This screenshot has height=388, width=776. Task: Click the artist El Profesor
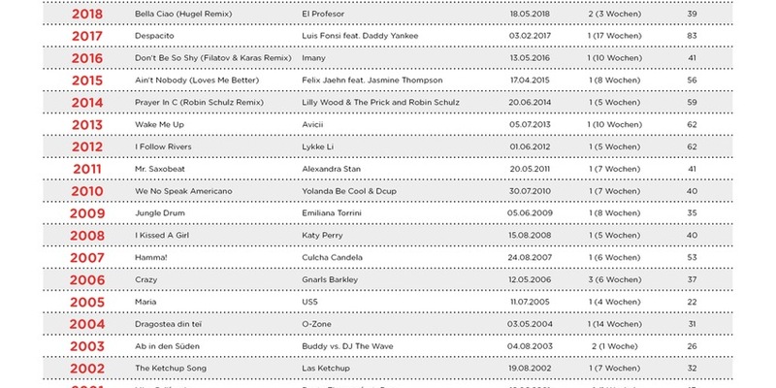click(324, 15)
